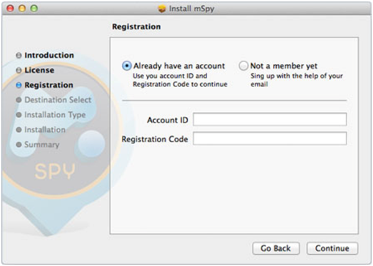Select the Registration step label
Viewport: 373px width, 266px height.
(x=48, y=85)
